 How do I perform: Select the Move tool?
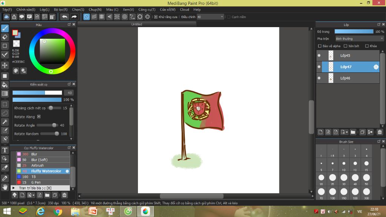point(5,65)
